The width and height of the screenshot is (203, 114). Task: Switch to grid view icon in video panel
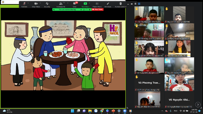(139, 4)
